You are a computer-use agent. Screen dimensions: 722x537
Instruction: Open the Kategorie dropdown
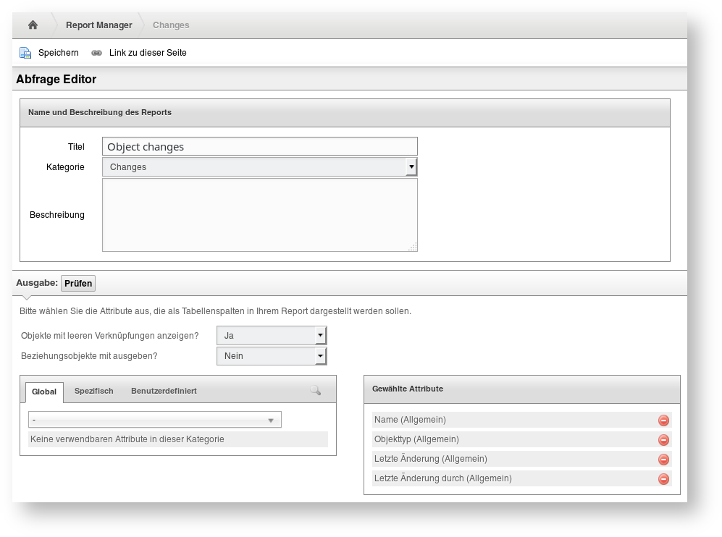(259, 167)
